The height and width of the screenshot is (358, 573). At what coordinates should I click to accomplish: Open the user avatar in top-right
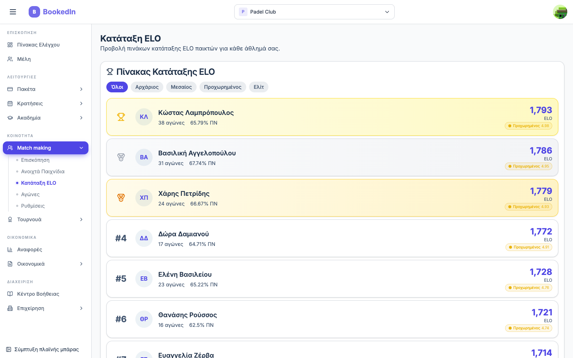point(560,12)
